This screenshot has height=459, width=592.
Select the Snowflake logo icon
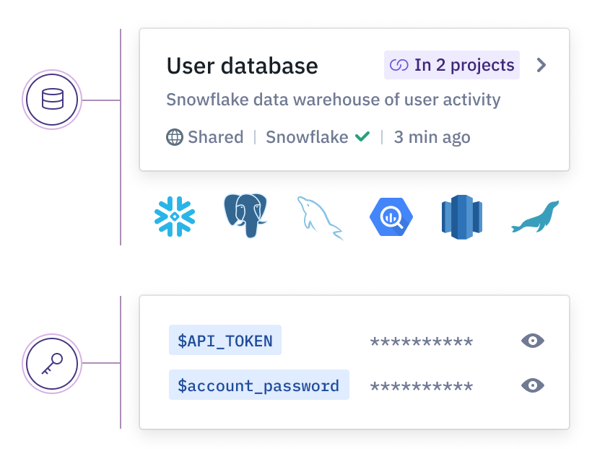tap(175, 217)
